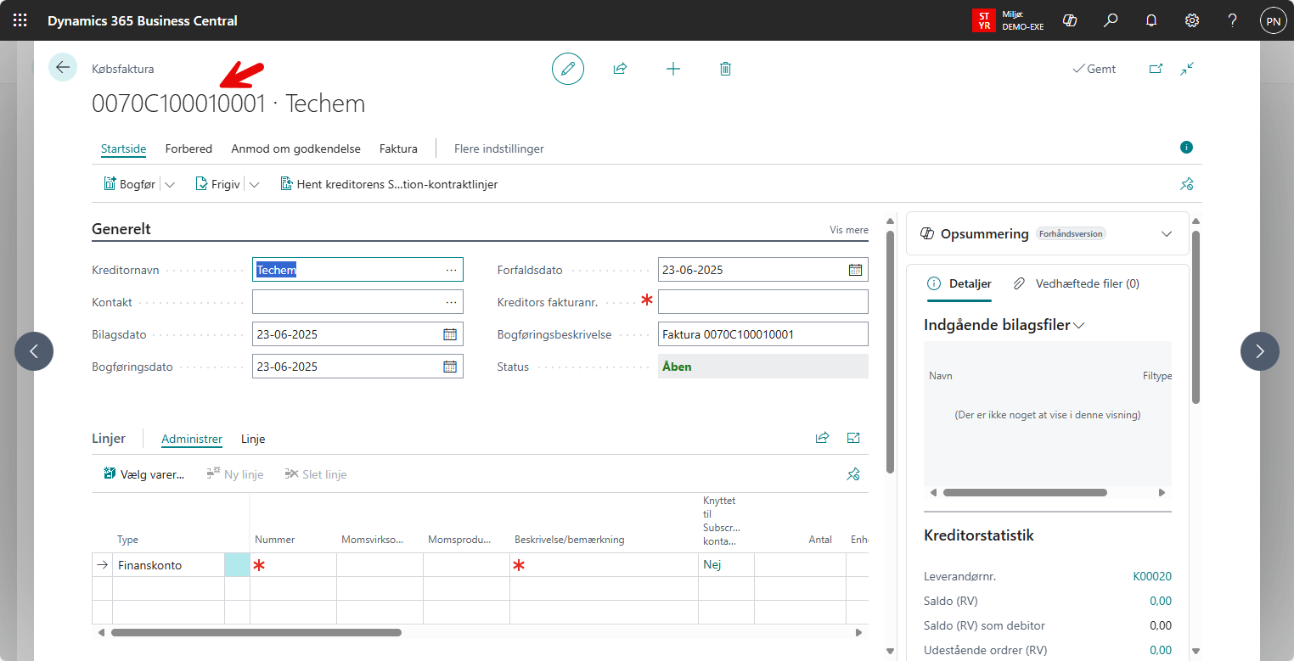Click the Beskrivelse/bemærkning cell in first line

click(x=604, y=565)
